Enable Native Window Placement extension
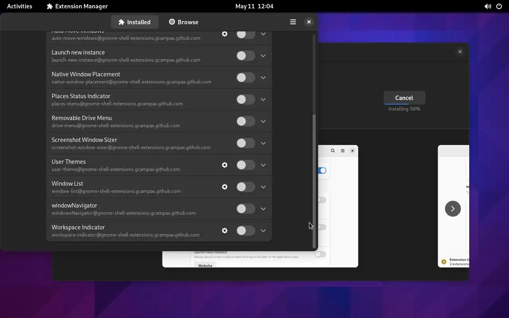 (x=245, y=78)
